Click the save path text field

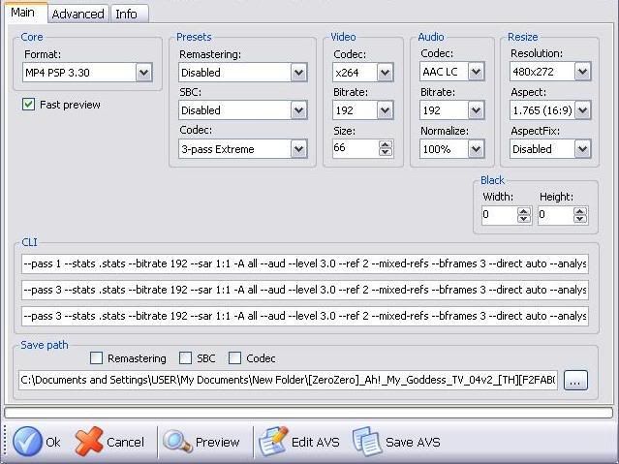[288, 380]
